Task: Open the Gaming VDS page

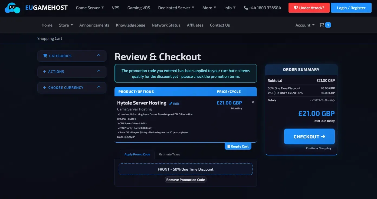Action: coord(139,8)
